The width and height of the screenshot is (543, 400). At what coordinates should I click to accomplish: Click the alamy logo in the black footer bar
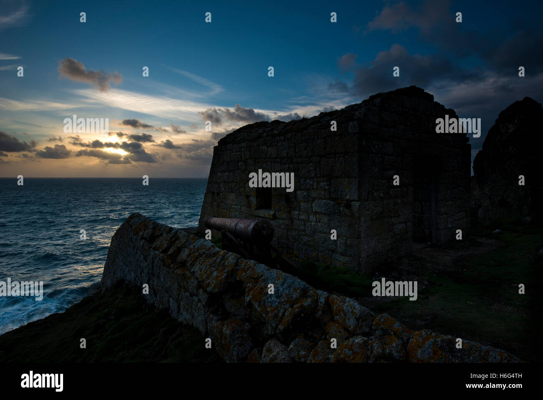tap(42, 381)
